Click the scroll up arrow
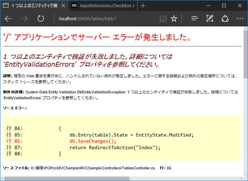The width and height of the screenshot is (248, 181). pos(246,28)
